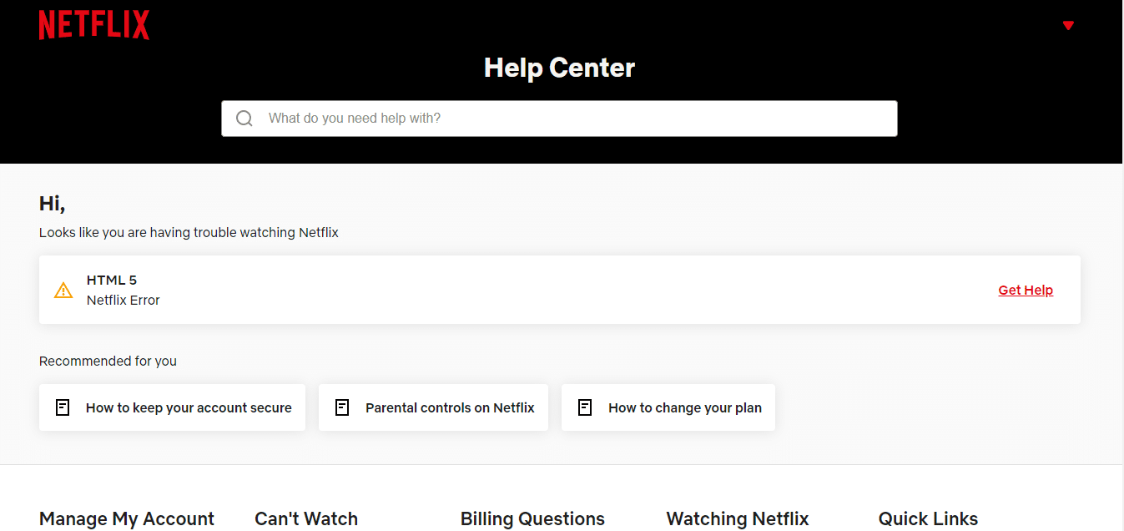
Task: Click the Help Center title
Action: pos(559,68)
